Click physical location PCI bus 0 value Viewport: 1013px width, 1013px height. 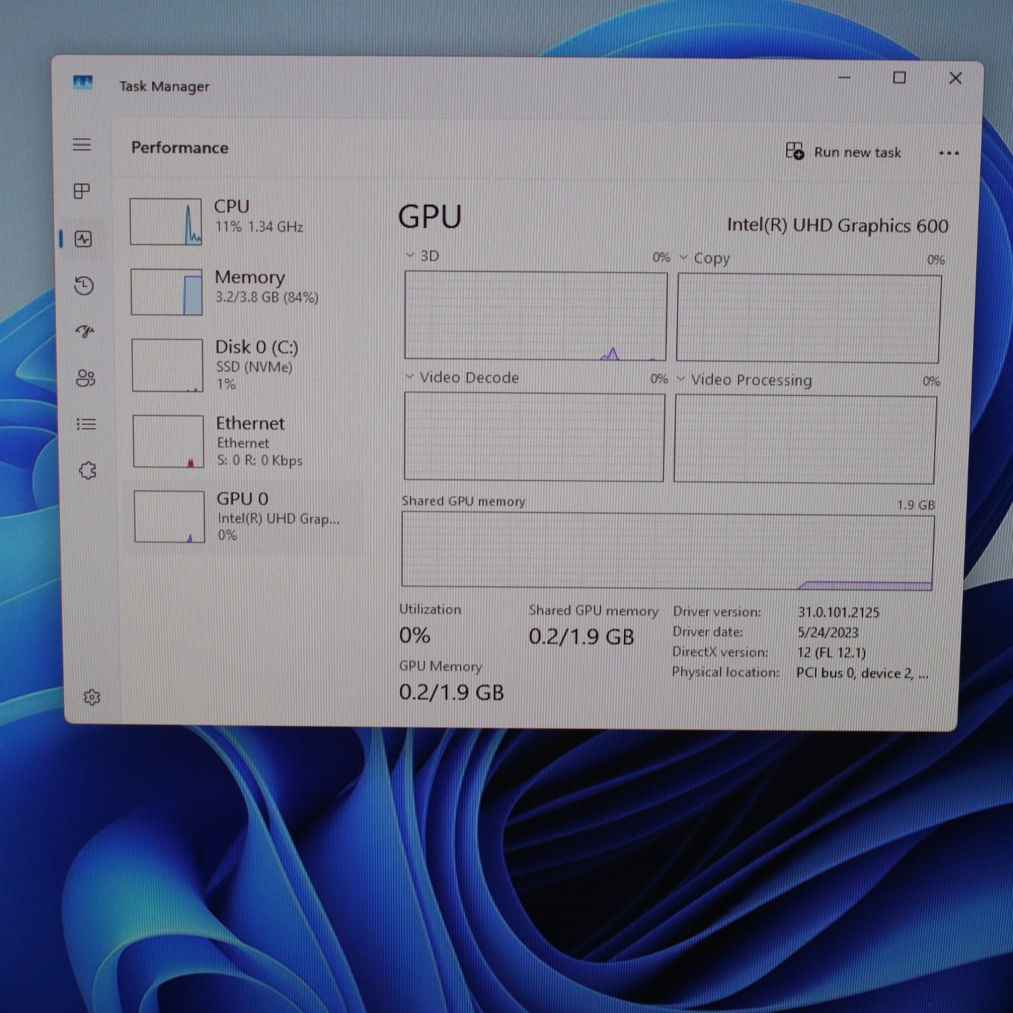(x=862, y=673)
